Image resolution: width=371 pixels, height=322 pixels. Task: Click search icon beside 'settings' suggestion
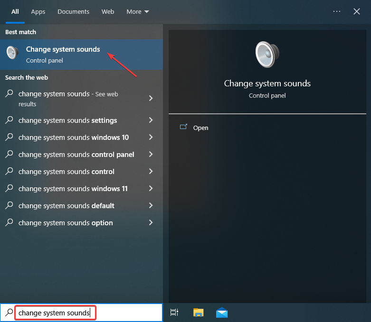click(9, 120)
